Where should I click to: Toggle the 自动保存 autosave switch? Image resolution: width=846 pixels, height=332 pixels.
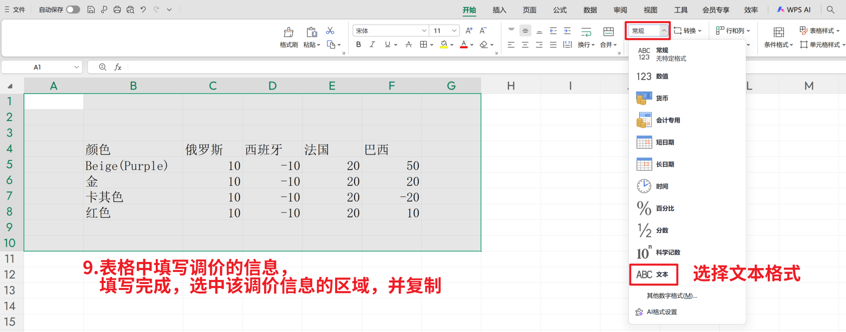[x=73, y=9]
